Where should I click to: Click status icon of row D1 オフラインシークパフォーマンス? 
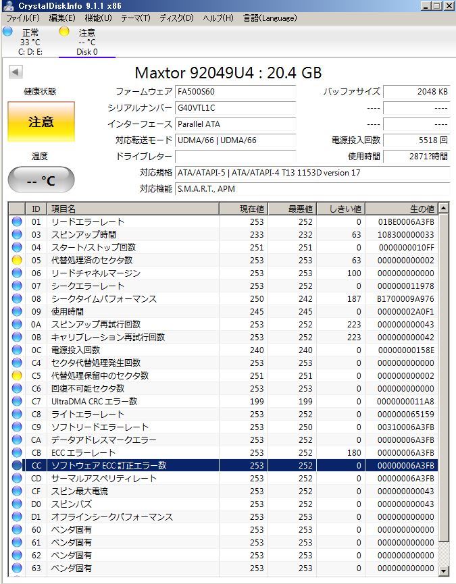[x=17, y=516]
